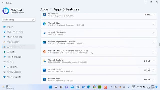
Task: Open options for Edge WebView2 Runtime
Action: pos(154,42)
